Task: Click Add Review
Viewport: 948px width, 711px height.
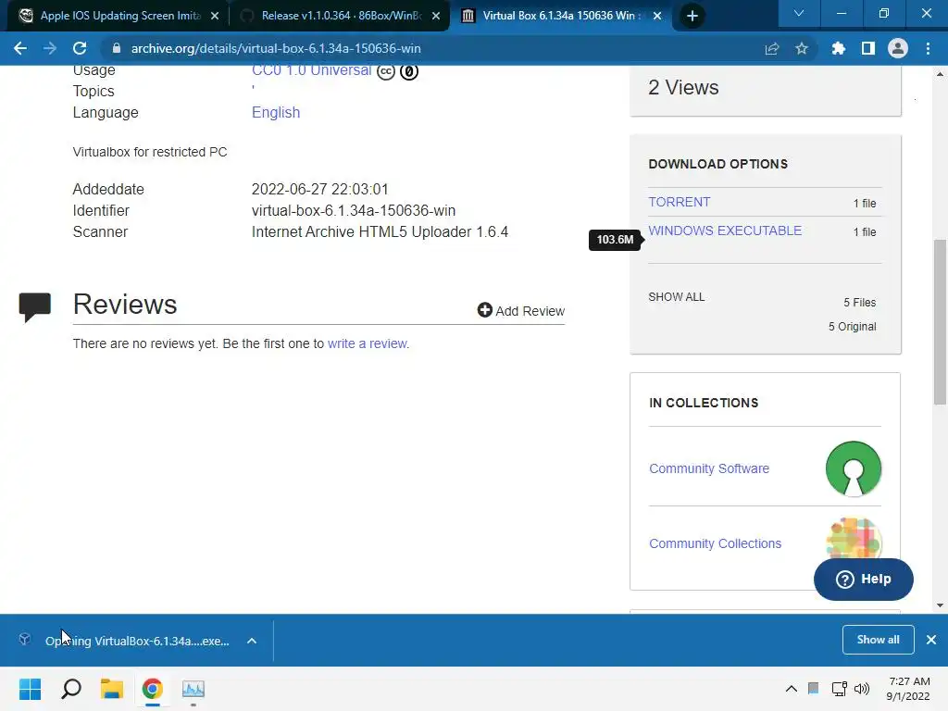Action: 521,311
